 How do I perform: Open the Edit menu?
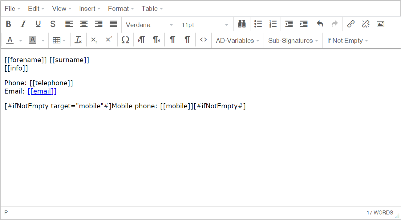pos(36,9)
